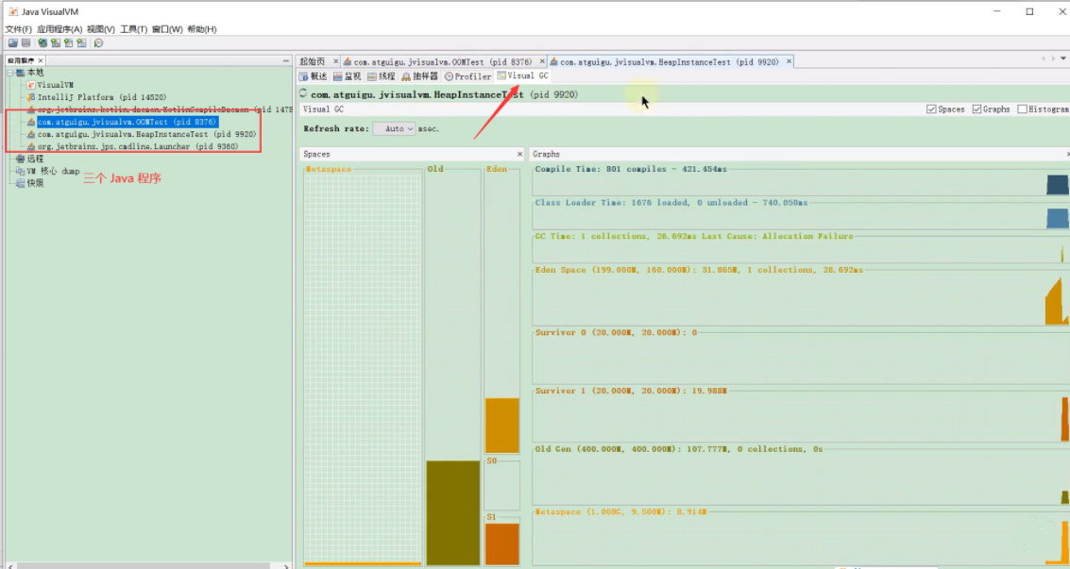The image size is (1070, 569).
Task: Click the first load snapshot toolbar icon
Action: [x=12, y=42]
